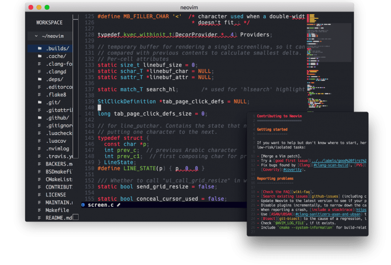Click the file icon beside LICENSE
The height and width of the screenshot is (265, 391).
(x=39, y=195)
